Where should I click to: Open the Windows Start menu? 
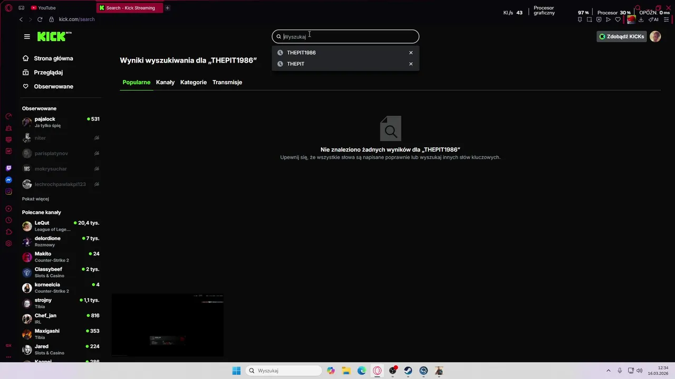click(236, 371)
